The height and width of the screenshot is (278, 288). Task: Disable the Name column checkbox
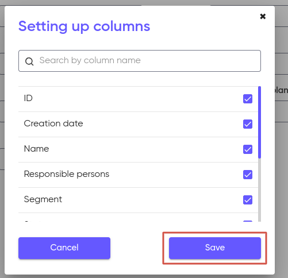[248, 149]
